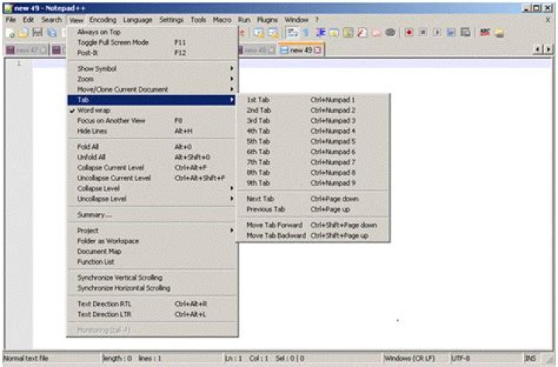The image size is (558, 367).
Task: Toggle the Word wrap toolbar icon
Action: point(292,33)
